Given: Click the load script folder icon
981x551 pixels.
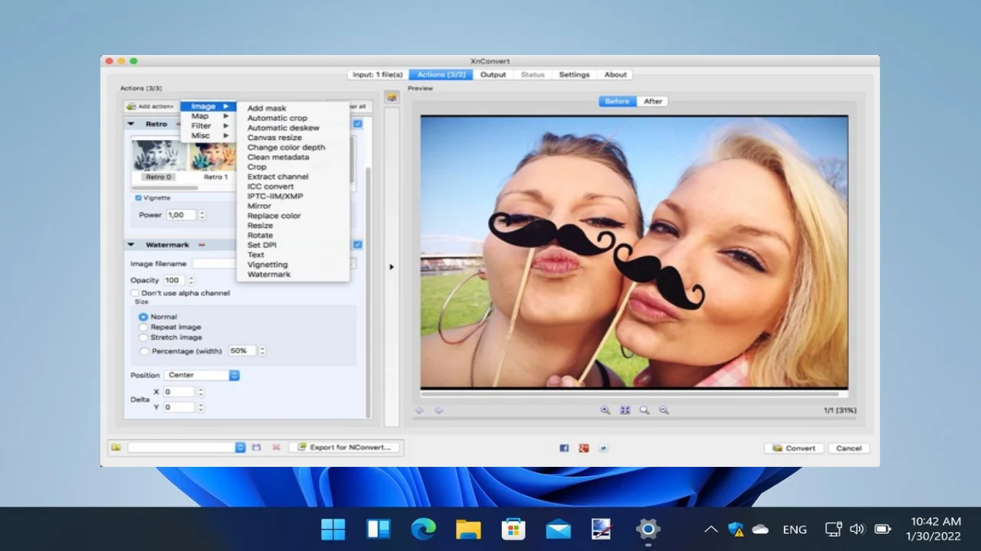Looking at the screenshot, I should pos(116,447).
